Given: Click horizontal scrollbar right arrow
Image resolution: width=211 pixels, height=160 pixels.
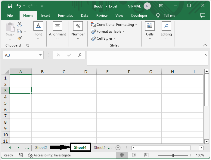Looking at the screenshot, I should pyautogui.click(x=201, y=148).
